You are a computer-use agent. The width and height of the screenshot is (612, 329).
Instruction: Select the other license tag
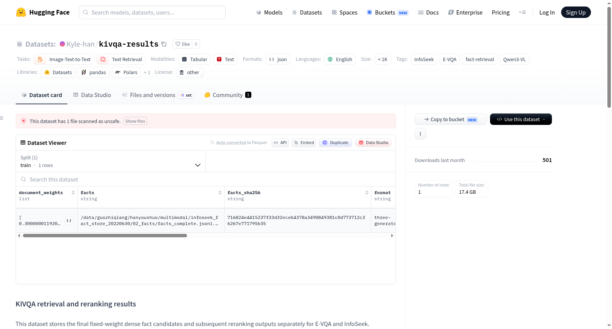190,72
